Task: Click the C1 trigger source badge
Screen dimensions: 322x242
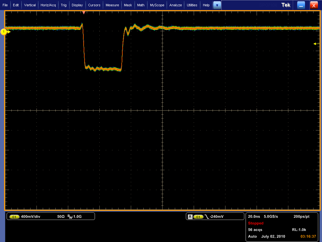Action: 198,217
